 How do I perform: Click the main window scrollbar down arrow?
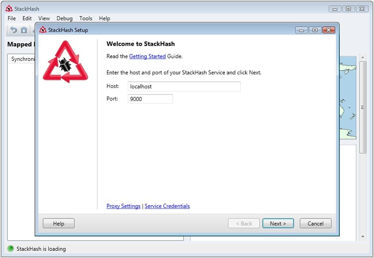[363, 236]
